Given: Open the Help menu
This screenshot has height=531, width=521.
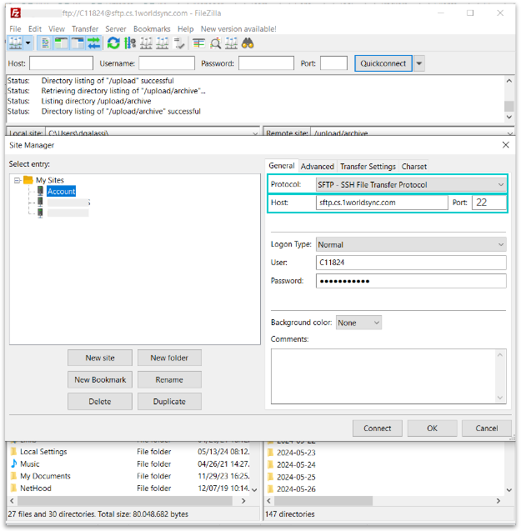Looking at the screenshot, I should [186, 29].
